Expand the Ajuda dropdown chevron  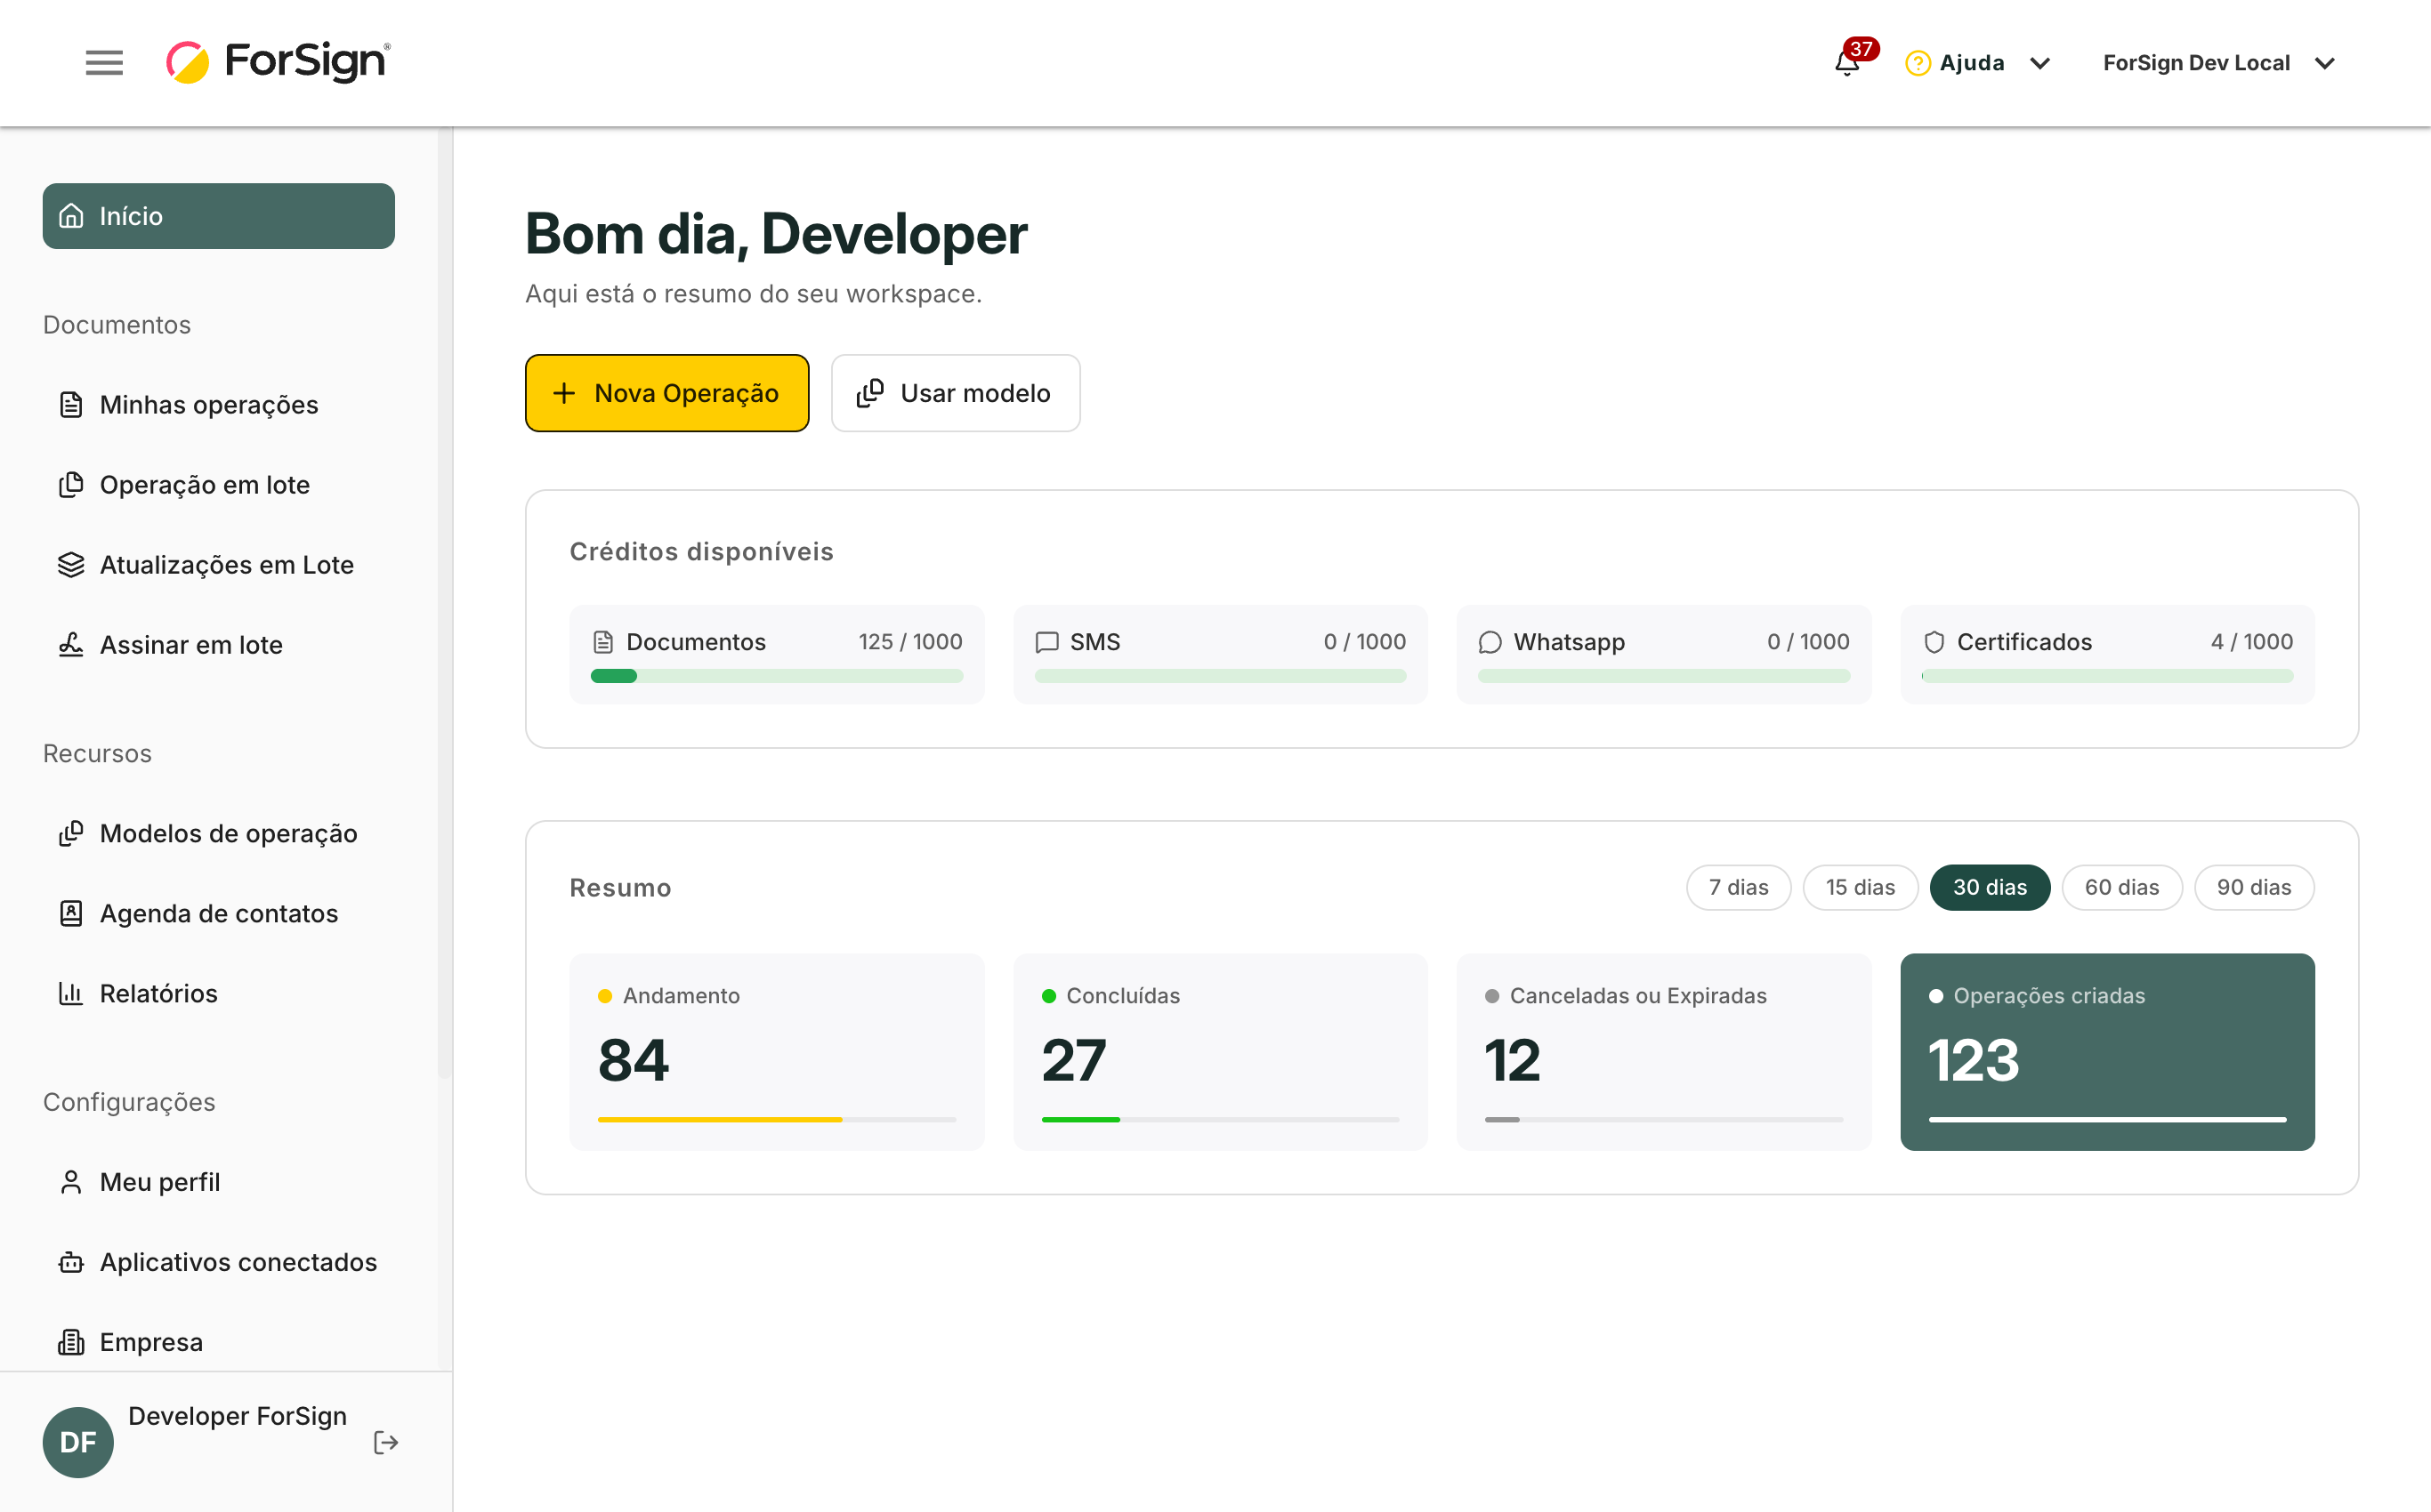coord(2039,63)
